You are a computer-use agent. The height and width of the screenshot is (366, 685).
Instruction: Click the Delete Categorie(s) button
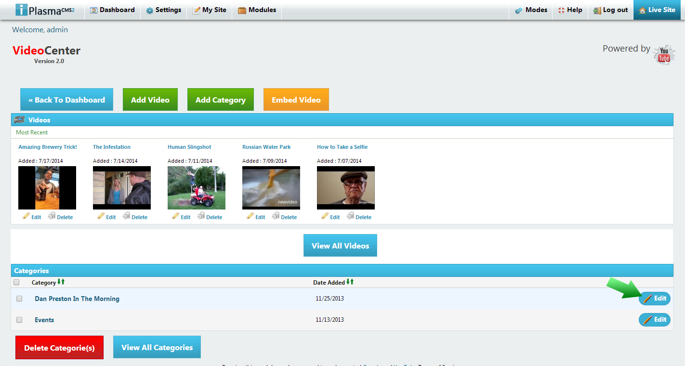(x=60, y=348)
